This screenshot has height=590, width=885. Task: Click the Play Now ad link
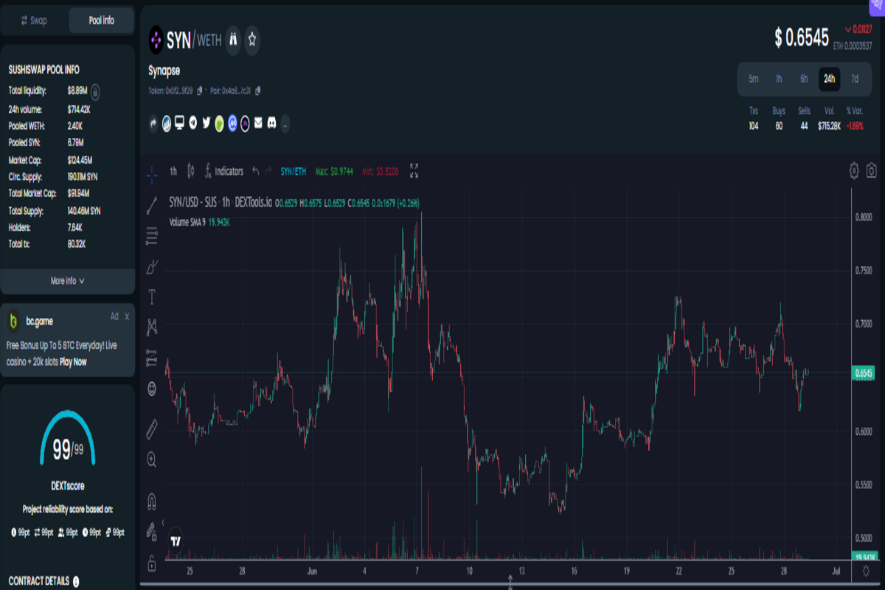73,362
